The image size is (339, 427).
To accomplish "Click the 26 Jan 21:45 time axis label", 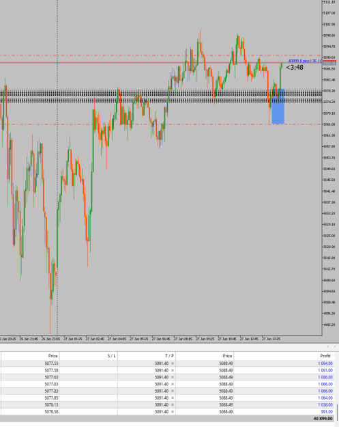I will point(29,339).
